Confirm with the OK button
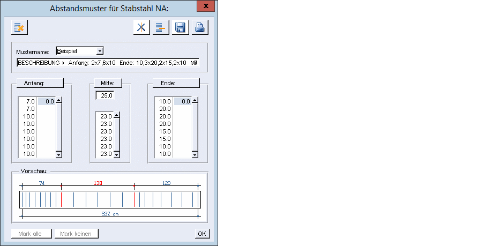Viewport: 493px width, 246px height. pyautogui.click(x=202, y=234)
